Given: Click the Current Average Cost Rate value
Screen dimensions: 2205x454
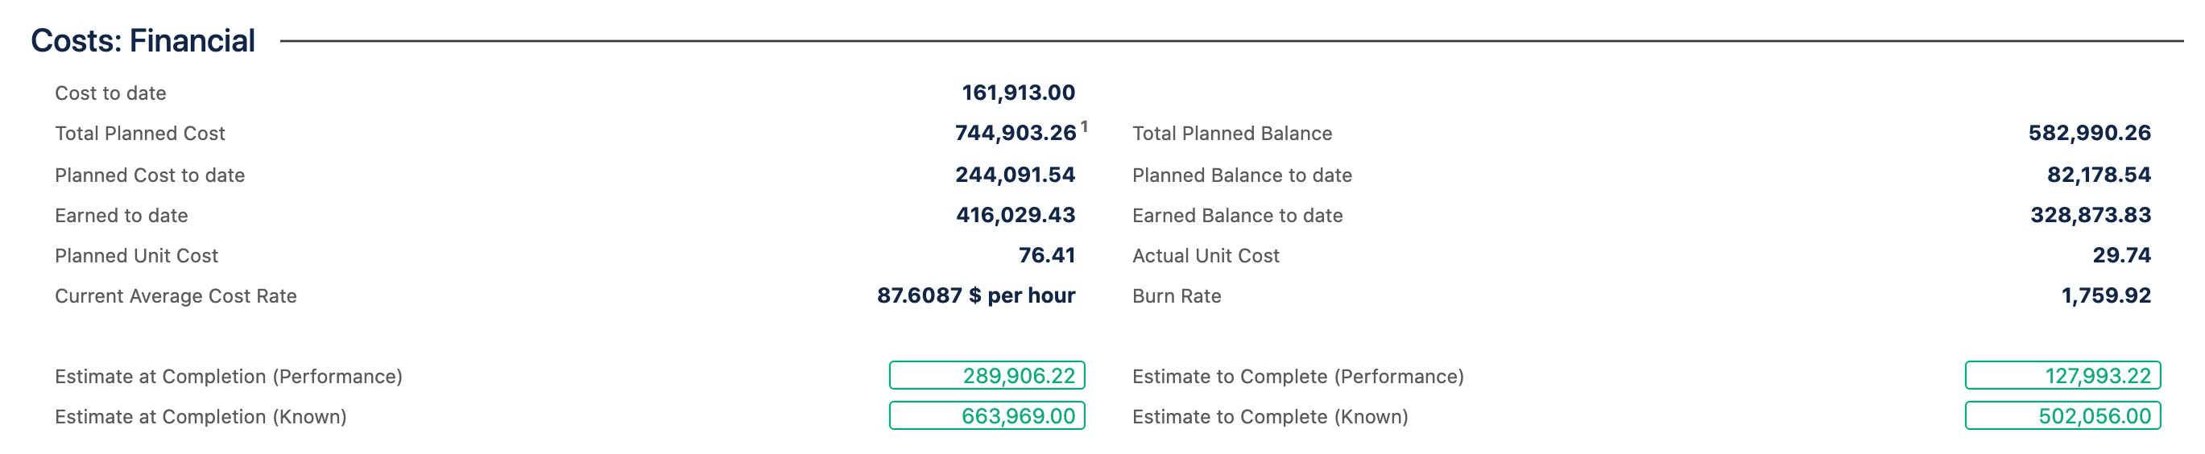Looking at the screenshot, I should coord(976,295).
